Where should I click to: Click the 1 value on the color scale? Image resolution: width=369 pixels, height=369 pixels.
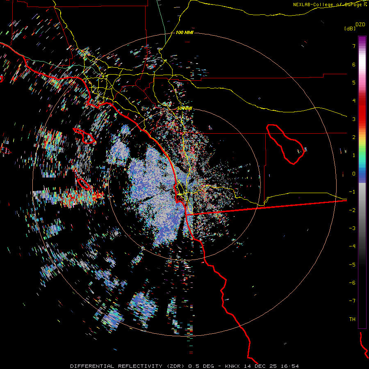354,155
